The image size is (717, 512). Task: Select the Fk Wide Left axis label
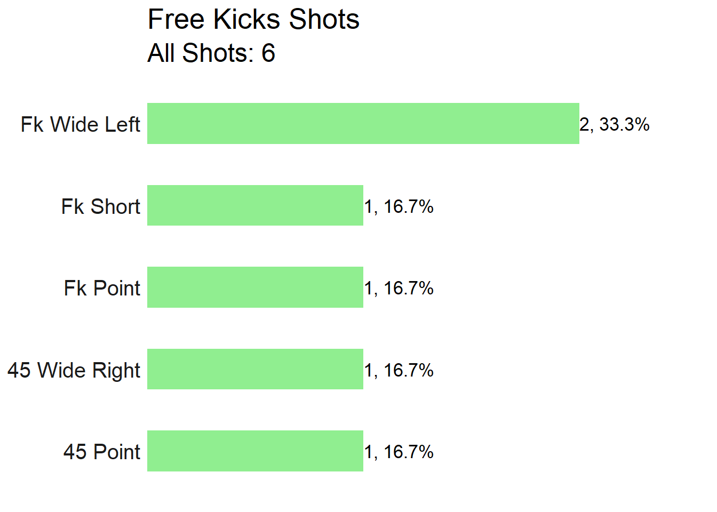tap(81, 124)
